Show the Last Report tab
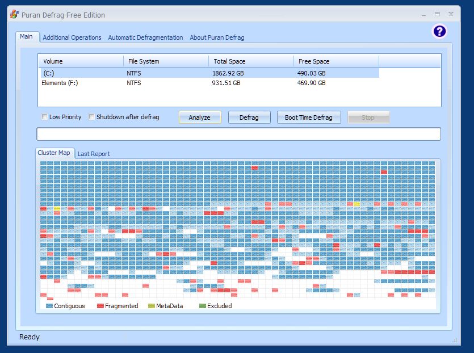Screen dimensions: 474x353 point(94,154)
